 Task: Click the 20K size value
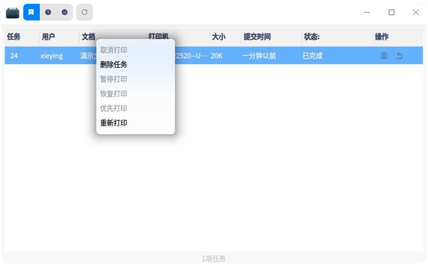pyautogui.click(x=216, y=56)
